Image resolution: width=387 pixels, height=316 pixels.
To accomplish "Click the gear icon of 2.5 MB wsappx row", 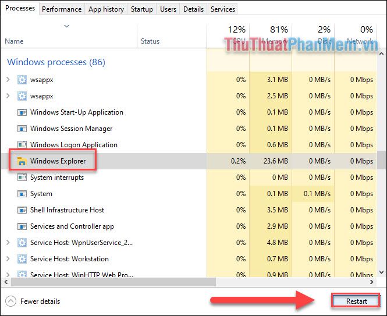I will [x=22, y=96].
